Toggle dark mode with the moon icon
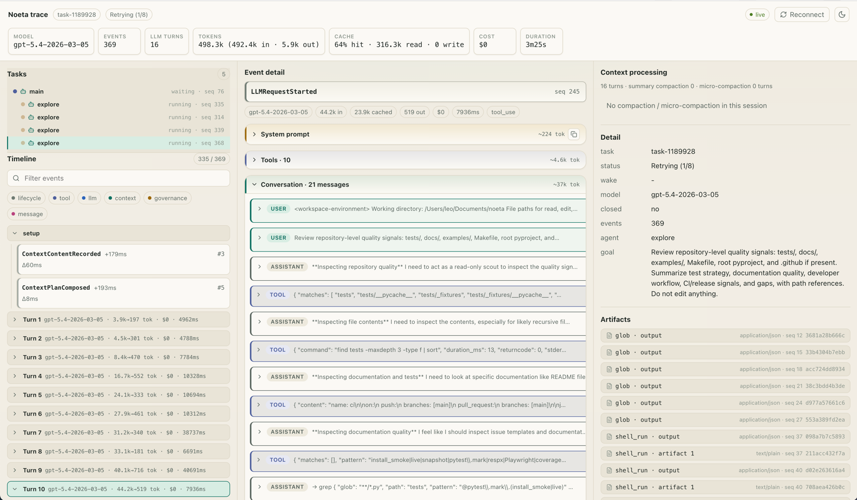This screenshot has height=500, width=857. click(x=842, y=14)
